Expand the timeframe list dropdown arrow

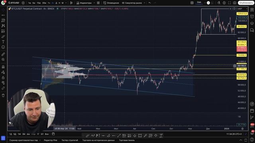66,3
